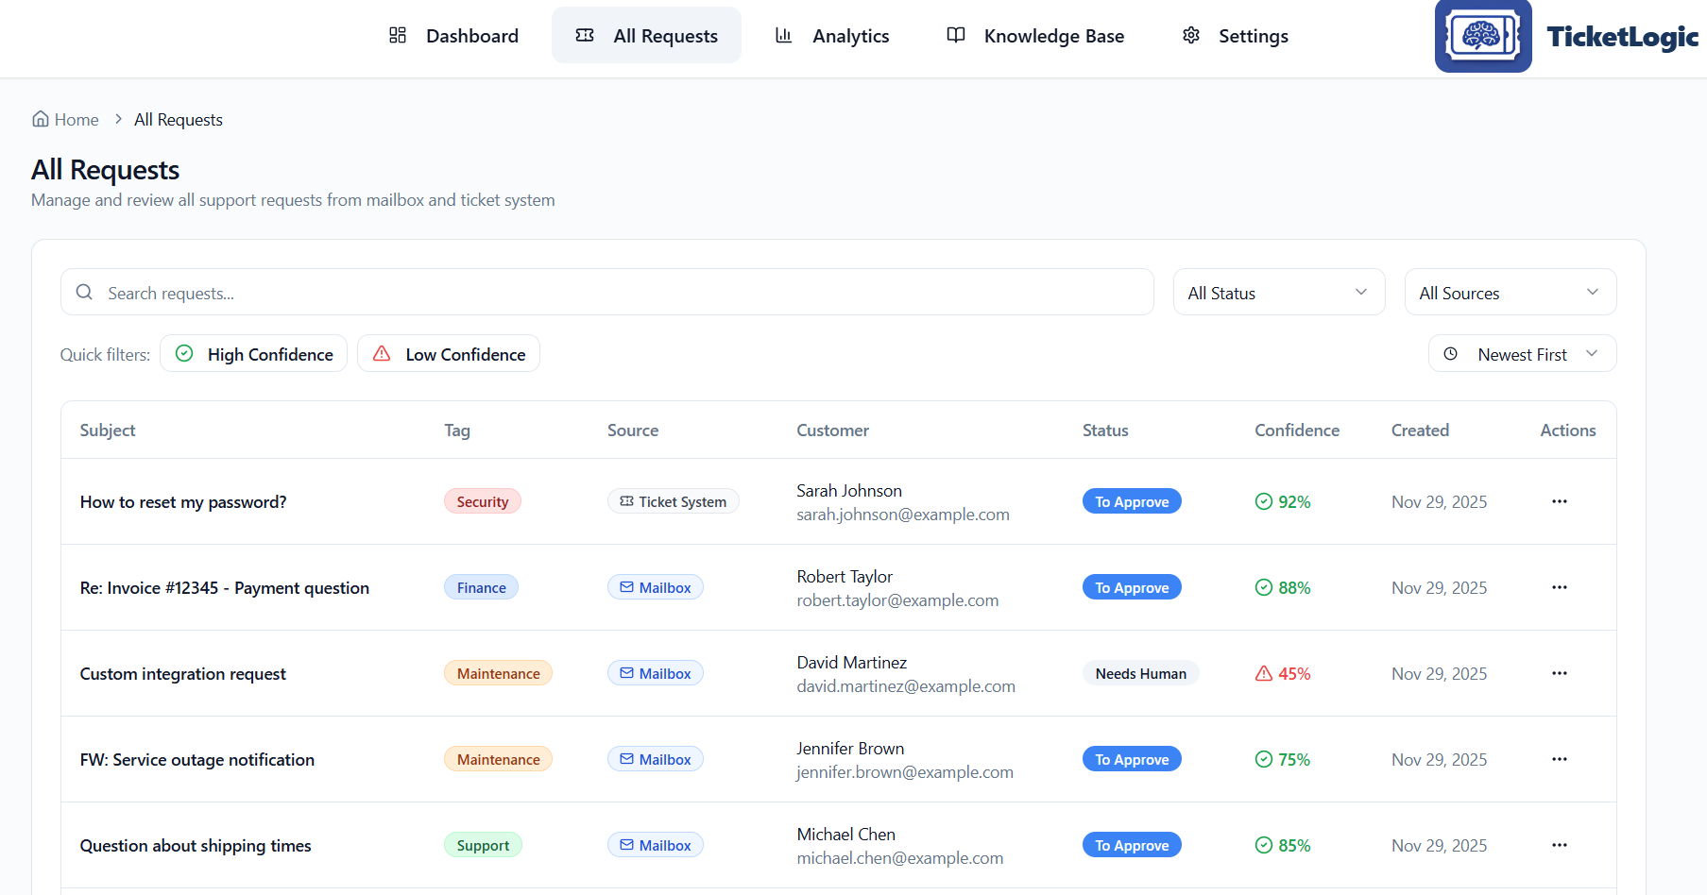This screenshot has height=895, width=1707.
Task: Open actions menu for Custom integration request
Action: (1559, 673)
